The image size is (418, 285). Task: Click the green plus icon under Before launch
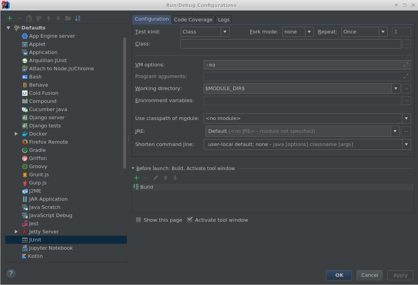pyautogui.click(x=136, y=178)
